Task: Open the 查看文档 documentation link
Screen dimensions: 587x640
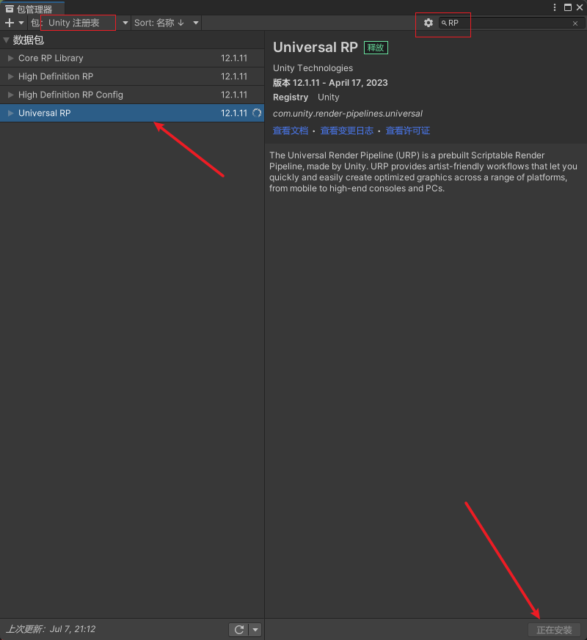Action: (291, 130)
